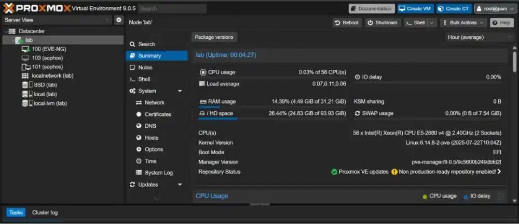Click the green Proxmox VE updates checkmark
This screenshot has height=224, width=519.
point(334,172)
